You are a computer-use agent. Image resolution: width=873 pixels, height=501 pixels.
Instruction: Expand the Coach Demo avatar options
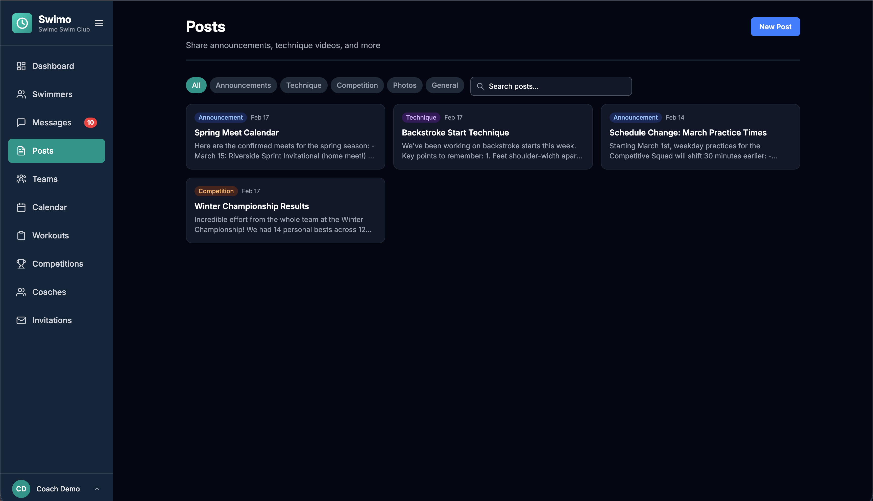tap(21, 489)
